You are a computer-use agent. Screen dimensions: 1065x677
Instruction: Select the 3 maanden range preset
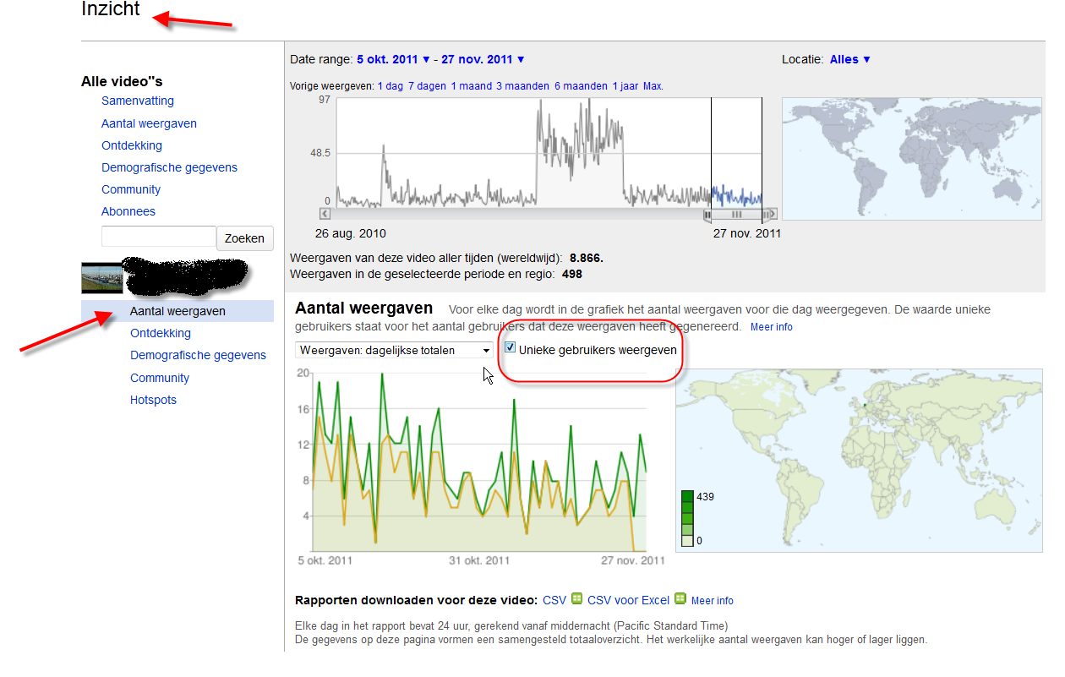(522, 86)
